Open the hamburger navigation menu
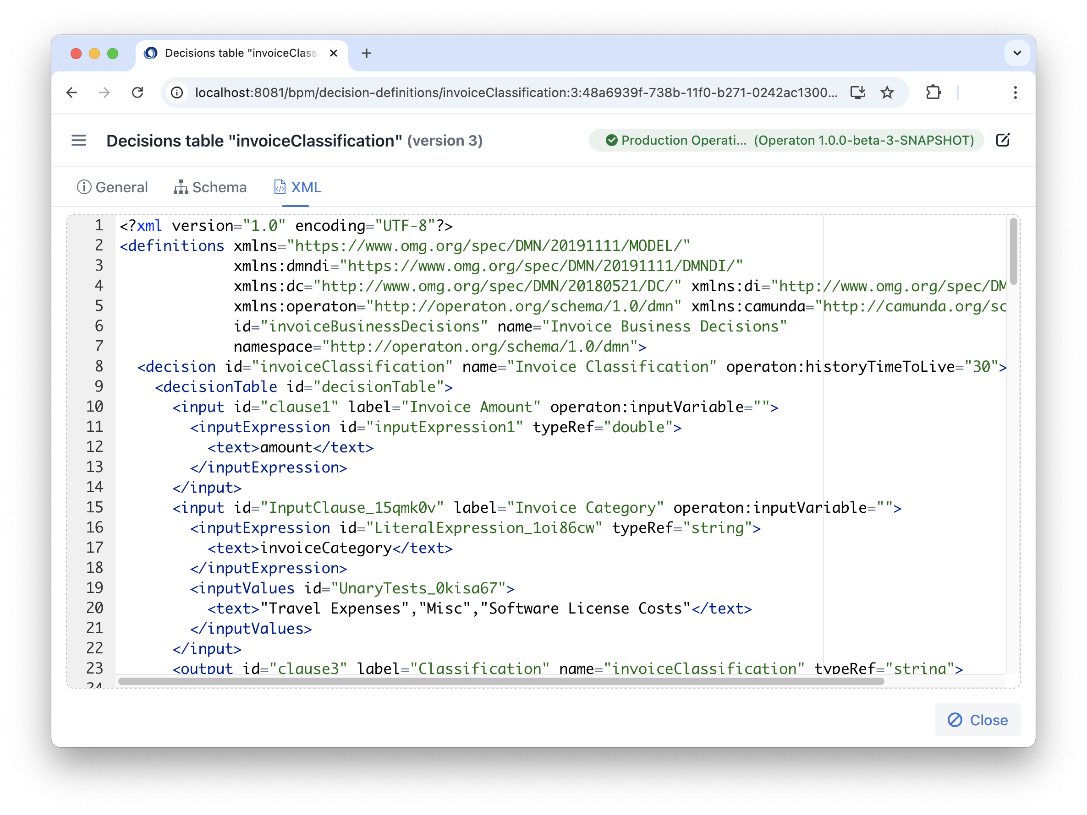This screenshot has width=1087, height=815. (x=79, y=141)
